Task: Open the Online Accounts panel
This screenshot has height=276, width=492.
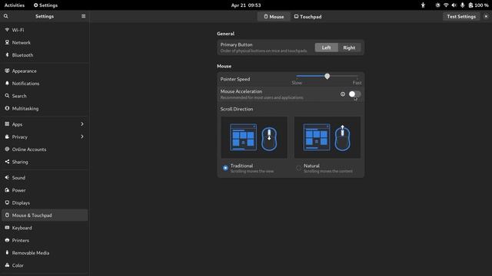Action: tap(45, 149)
